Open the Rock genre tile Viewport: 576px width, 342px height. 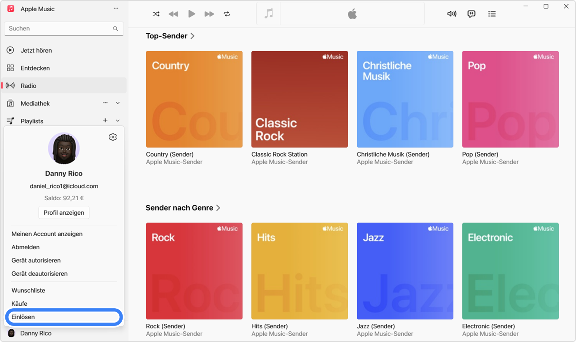[194, 271]
